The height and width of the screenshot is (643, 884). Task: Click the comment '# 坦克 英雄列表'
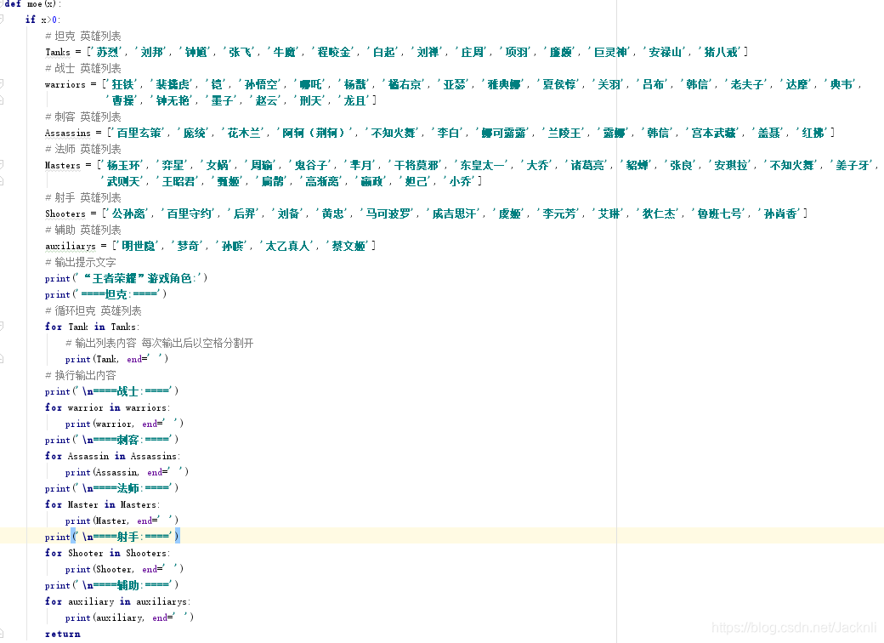click(83, 36)
